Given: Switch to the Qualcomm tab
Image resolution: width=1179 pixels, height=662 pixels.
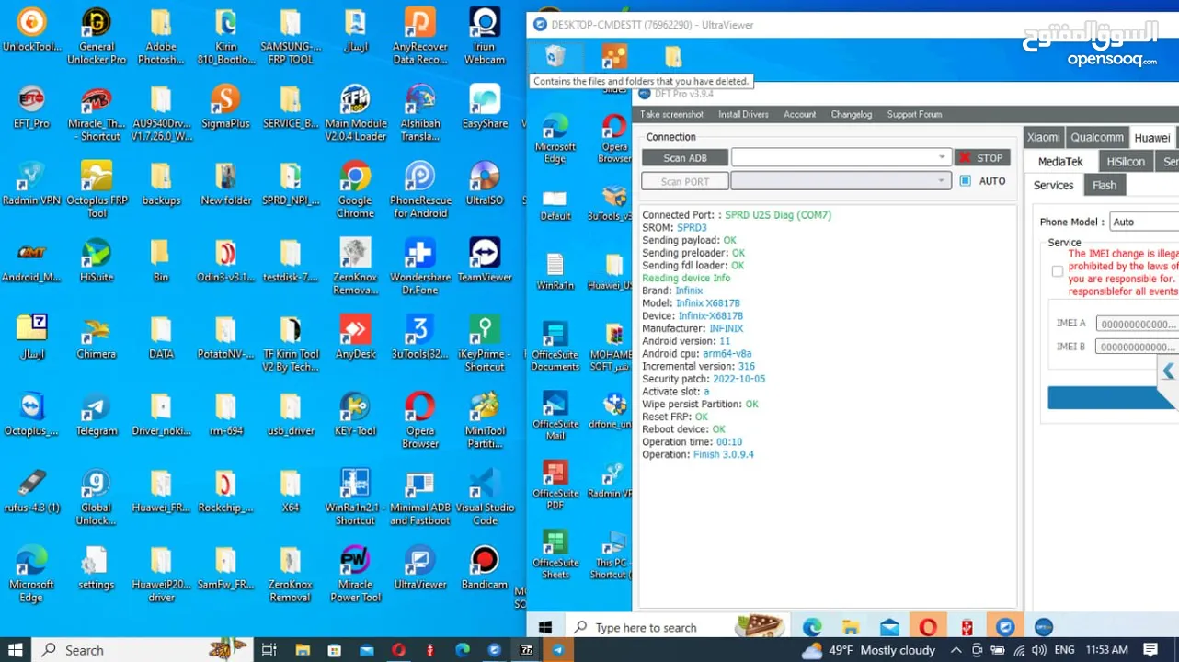Looking at the screenshot, I should [x=1096, y=137].
